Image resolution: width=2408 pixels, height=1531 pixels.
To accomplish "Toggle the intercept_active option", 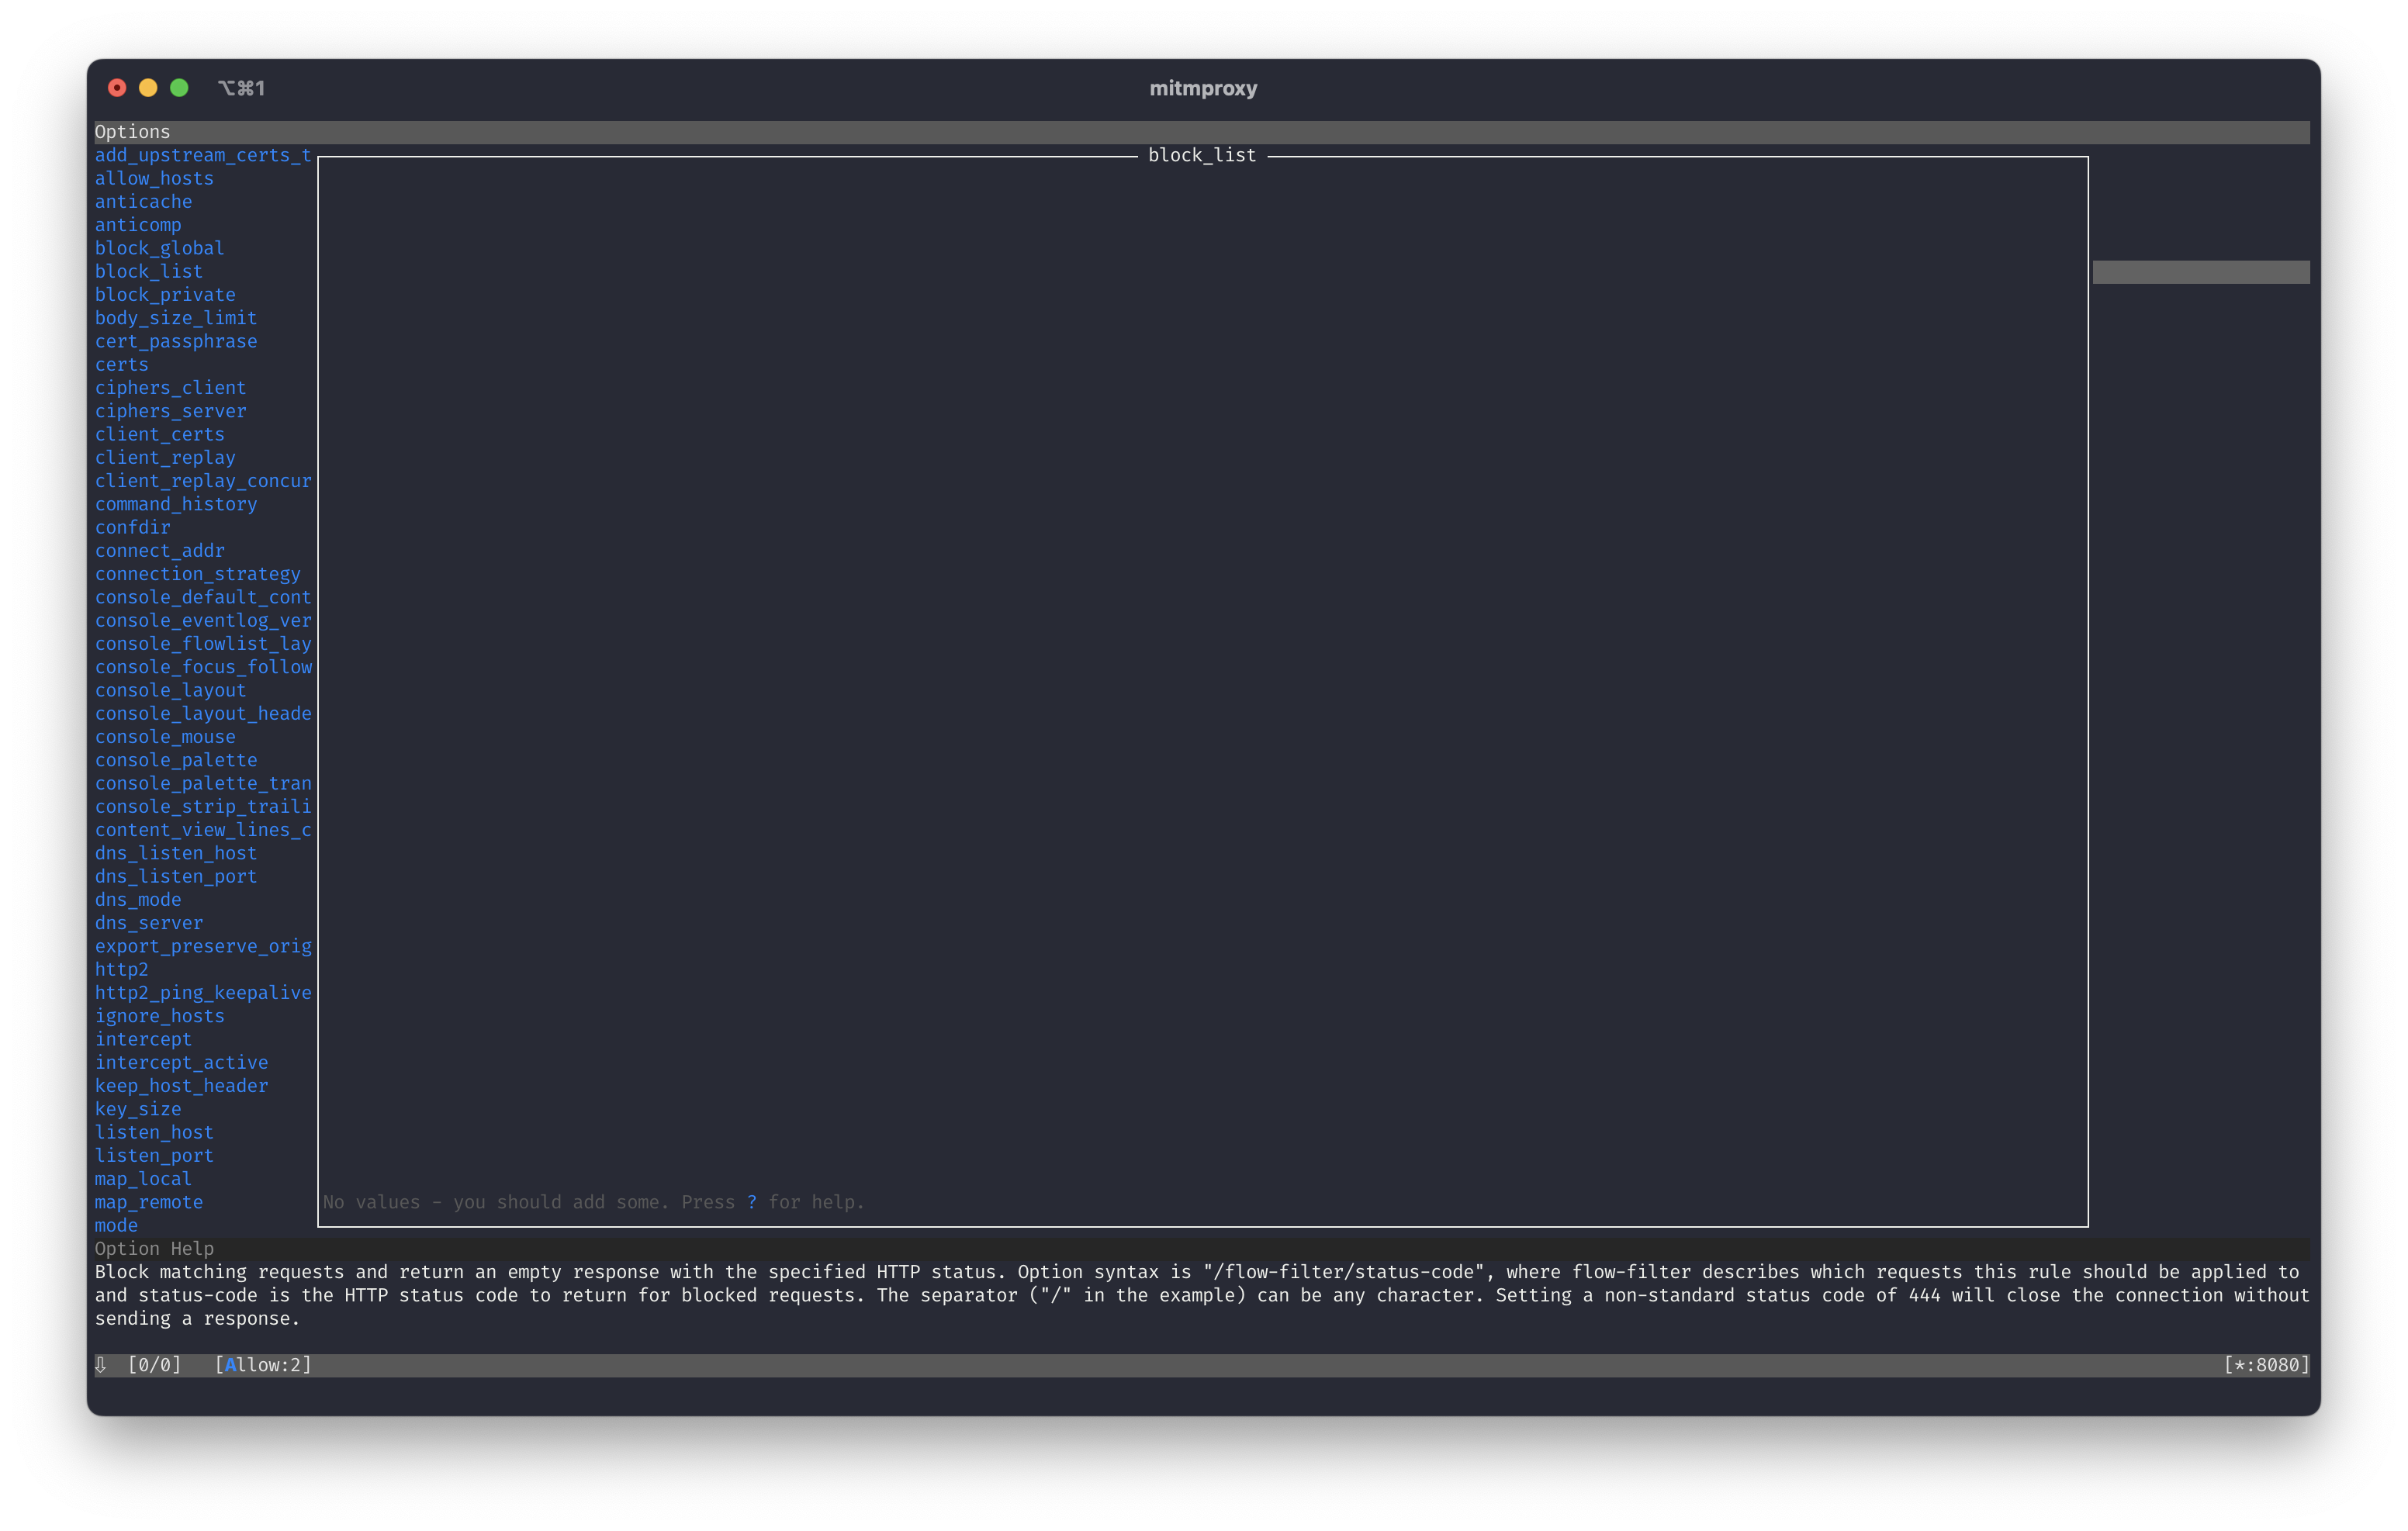I will click(182, 1062).
